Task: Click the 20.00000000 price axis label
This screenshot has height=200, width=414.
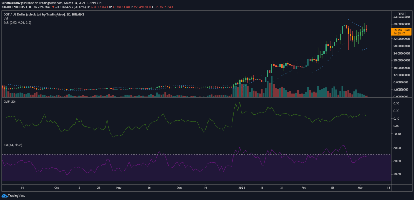Action: 402,61
